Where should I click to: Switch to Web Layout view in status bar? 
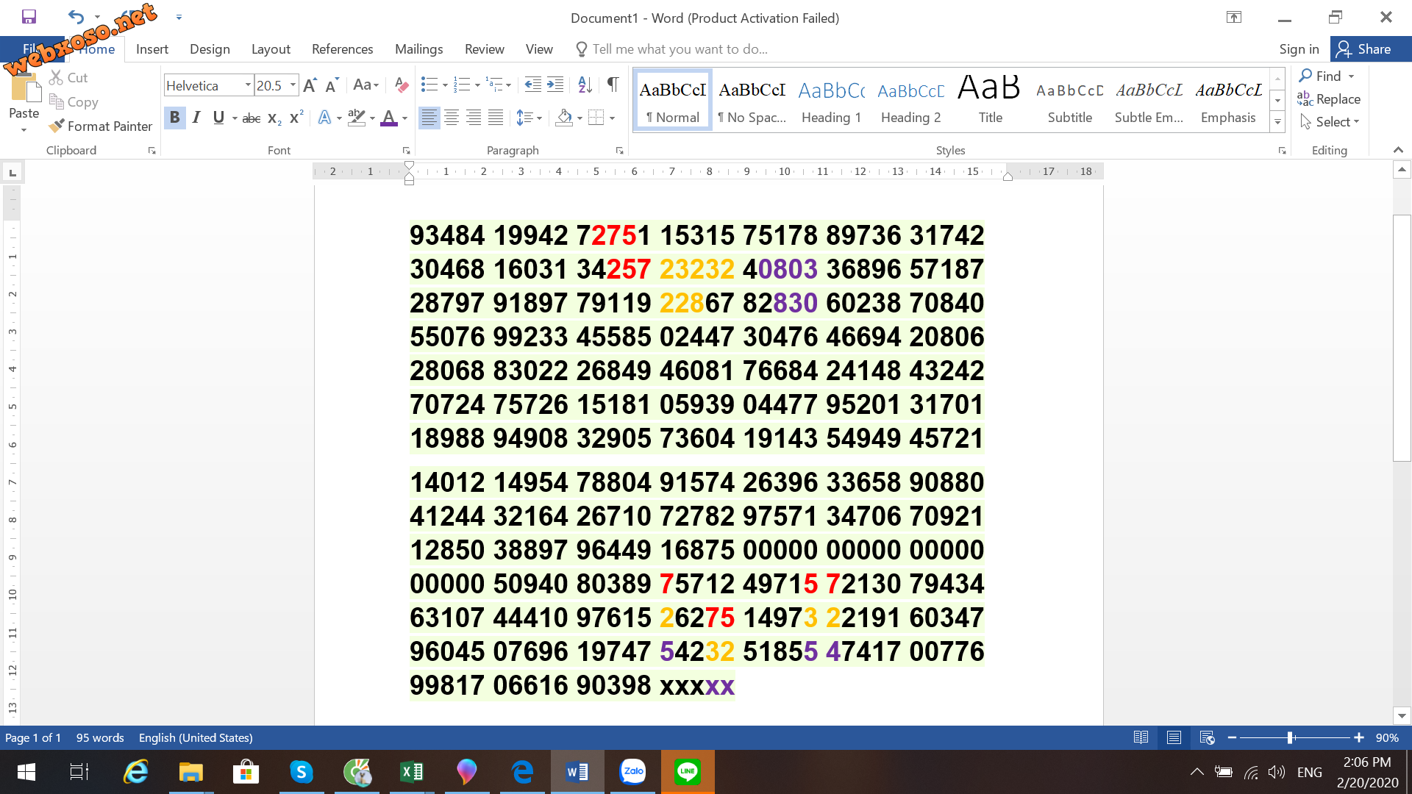tap(1207, 737)
